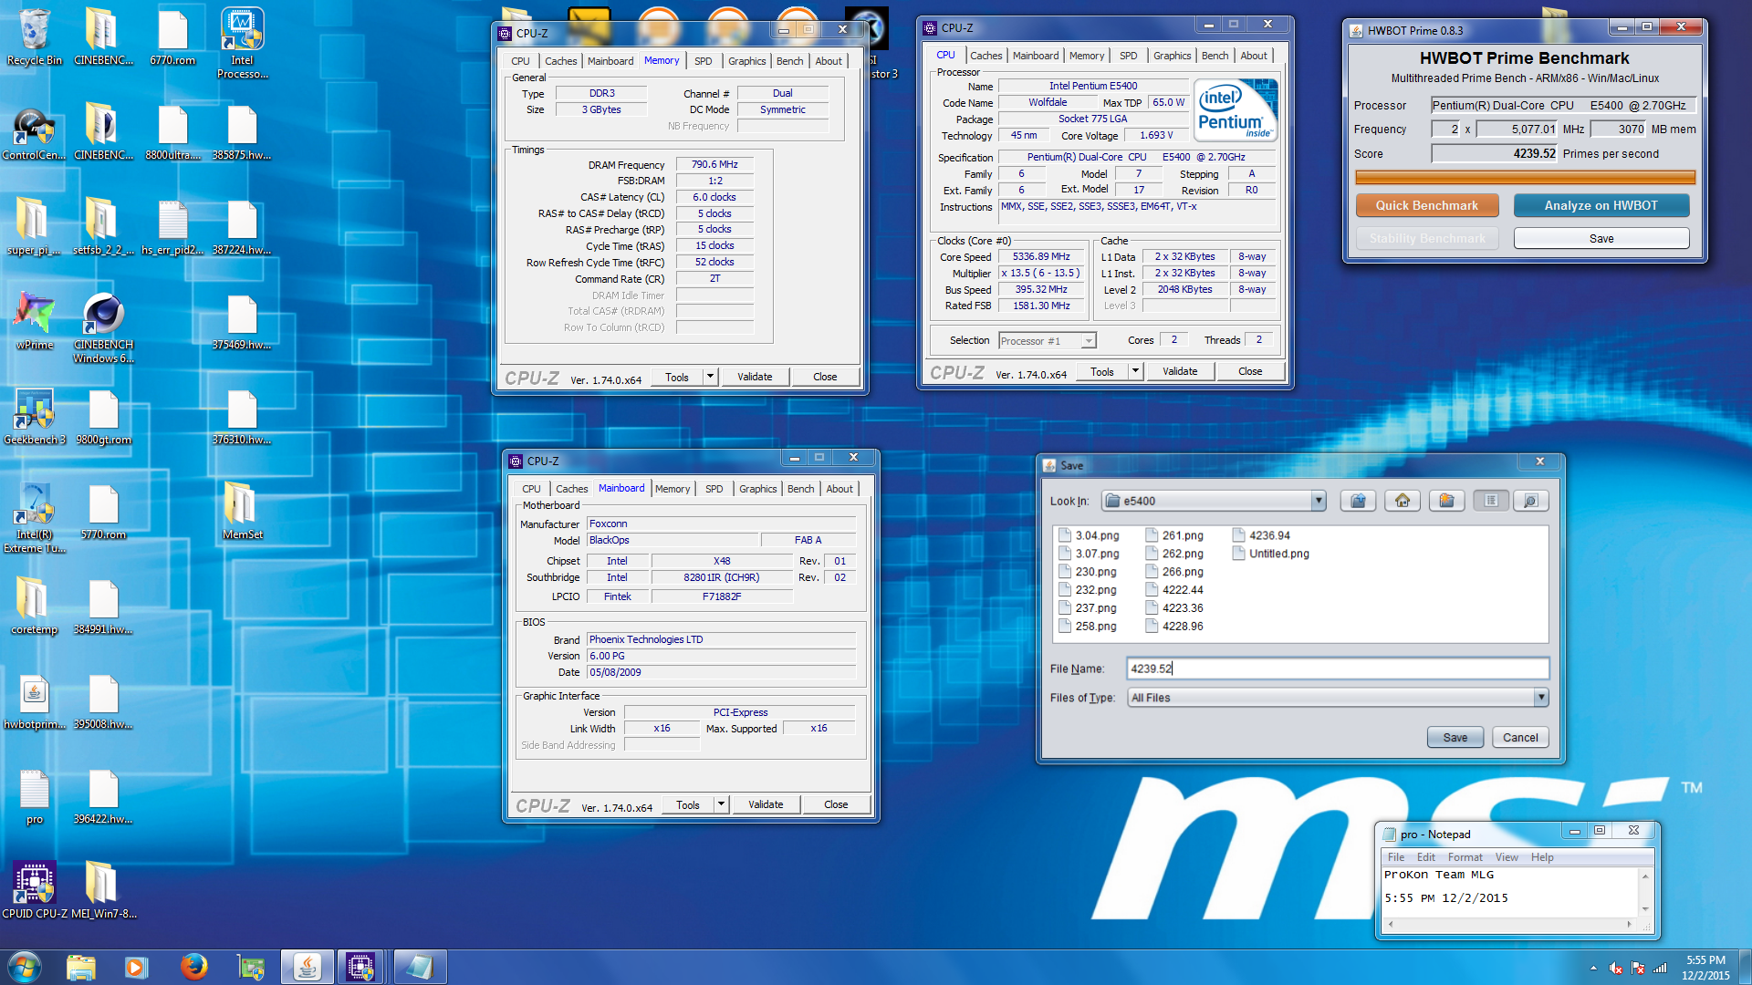Open Windows Explorer from taskbar

80,967
